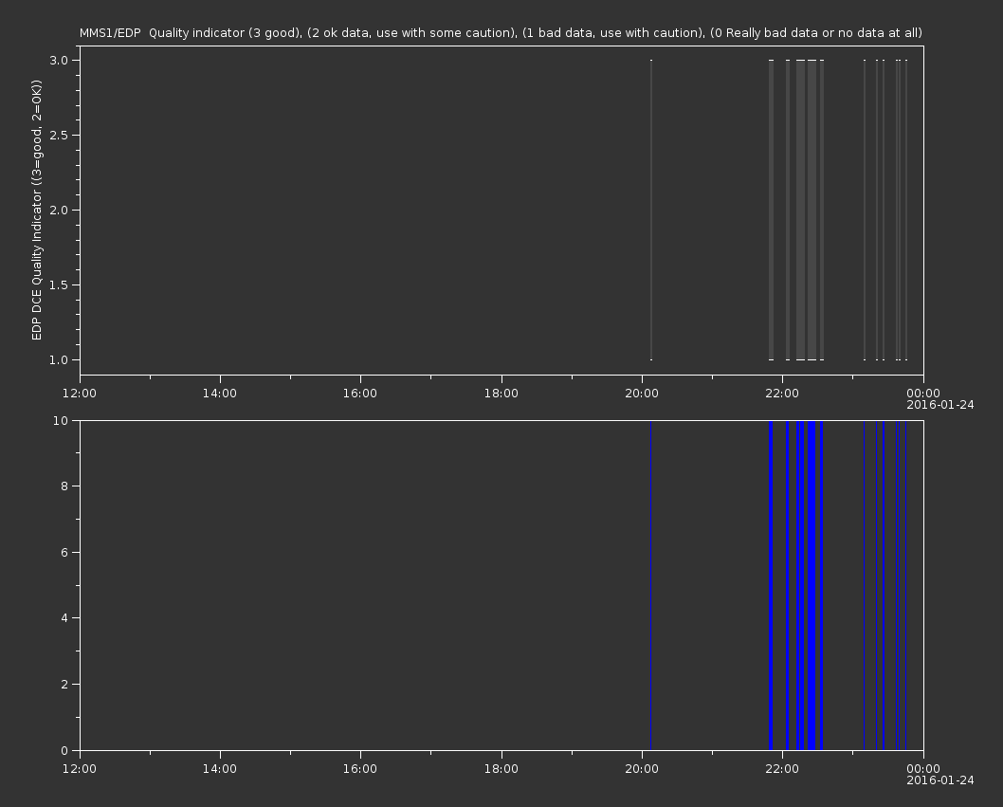This screenshot has width=1003, height=807.
Task: Click the 16:00 time label under the blue-bar plot
Action: (x=360, y=769)
